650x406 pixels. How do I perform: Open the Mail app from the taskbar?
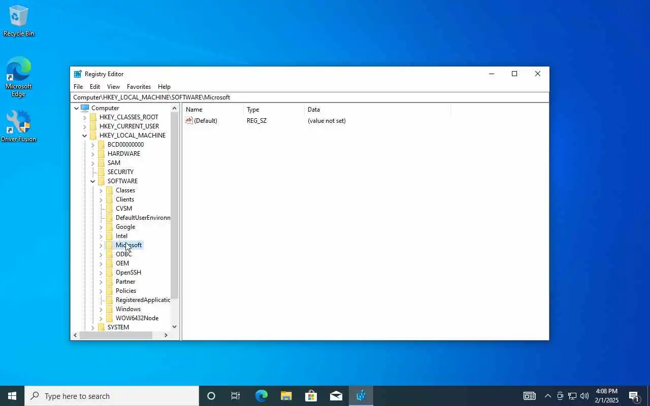pos(336,396)
